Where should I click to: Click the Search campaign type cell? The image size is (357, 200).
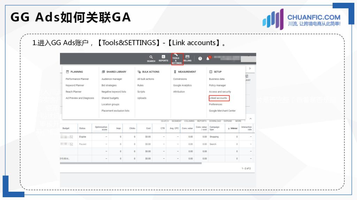[213, 144]
